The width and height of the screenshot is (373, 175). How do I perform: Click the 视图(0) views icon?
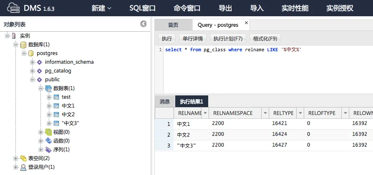(x=48, y=132)
